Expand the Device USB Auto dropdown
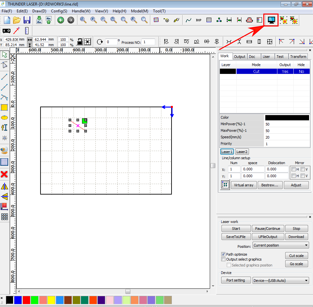The image size is (313, 307). [x=281, y=280]
